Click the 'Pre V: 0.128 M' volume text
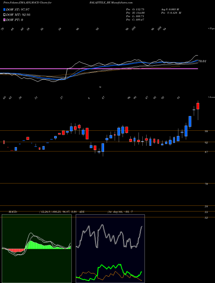The width and height of the screenshot is (215, 283). [171, 13]
